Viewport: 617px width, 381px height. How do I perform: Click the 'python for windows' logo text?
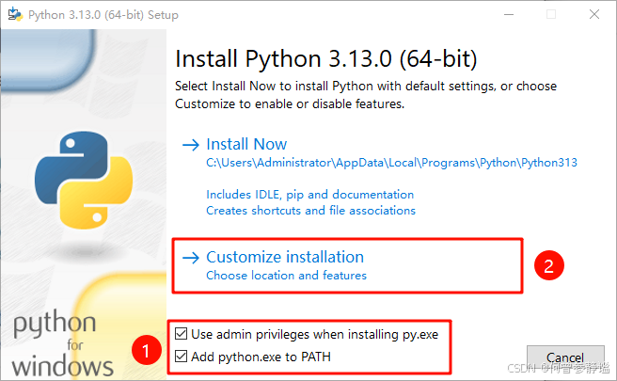(63, 342)
